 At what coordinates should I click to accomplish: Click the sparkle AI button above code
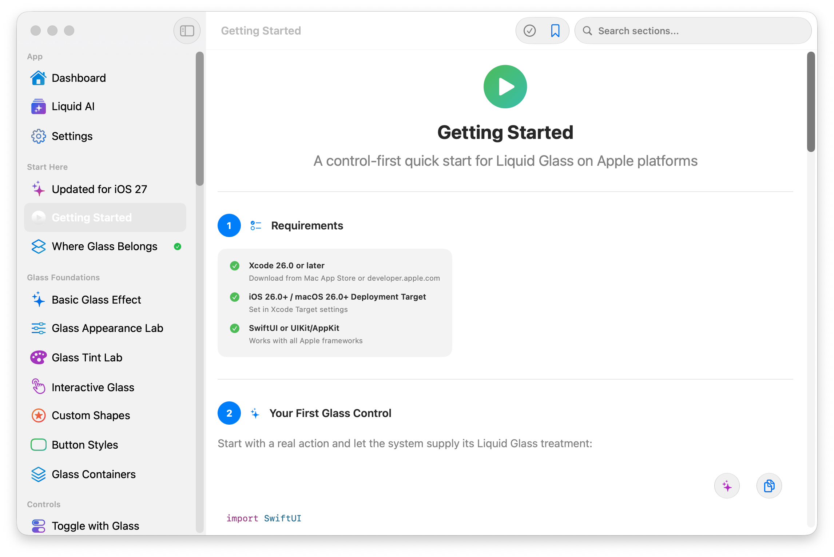click(727, 486)
